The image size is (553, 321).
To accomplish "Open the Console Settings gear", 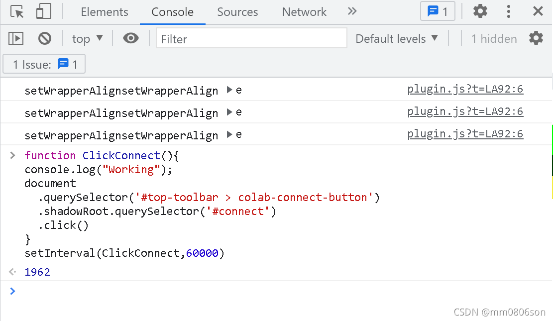I will click(536, 38).
